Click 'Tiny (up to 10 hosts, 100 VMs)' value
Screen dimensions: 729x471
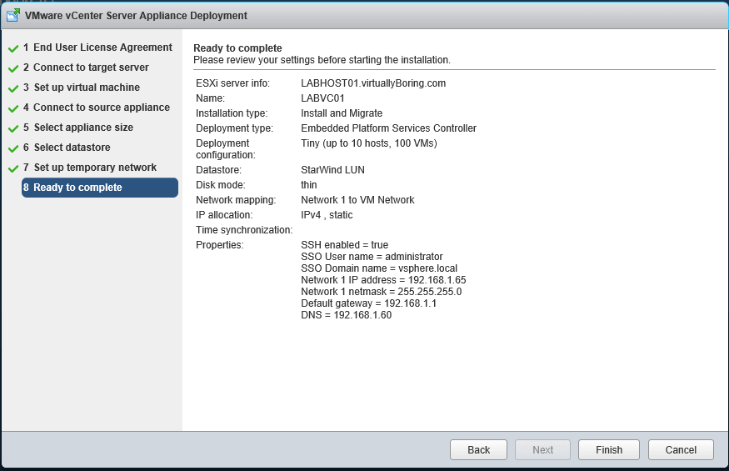click(369, 143)
